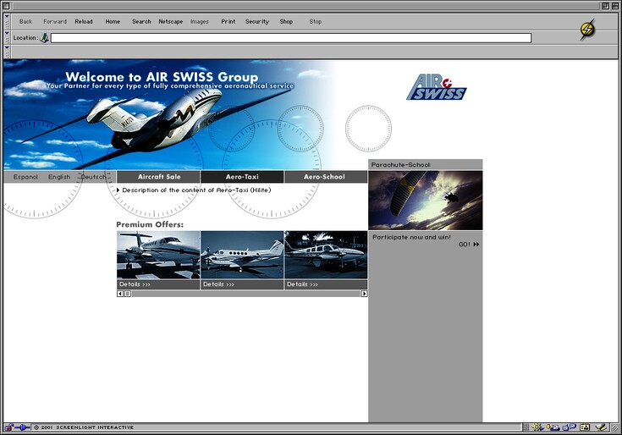
Task: Switch to the Aero-Taxi tab
Action: click(242, 177)
